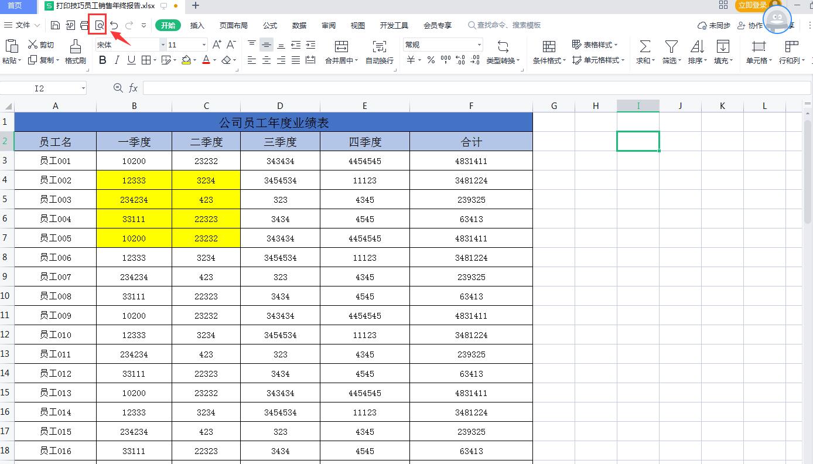The height and width of the screenshot is (464, 813).
Task: Open the Sort (排序) tool
Action: pos(696,52)
